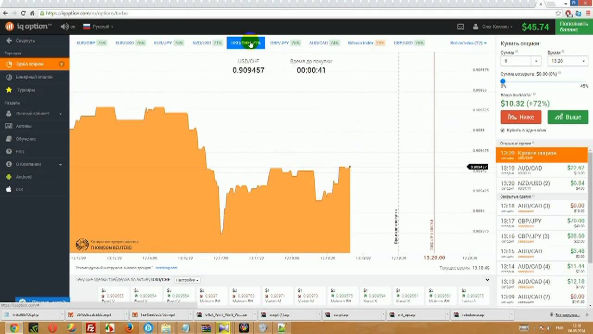Click the IQ Option logo
The width and height of the screenshot is (593, 334).
click(x=28, y=26)
